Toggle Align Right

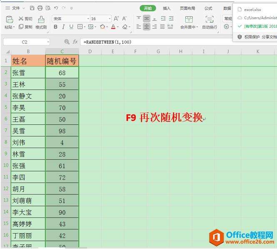pos(155,27)
